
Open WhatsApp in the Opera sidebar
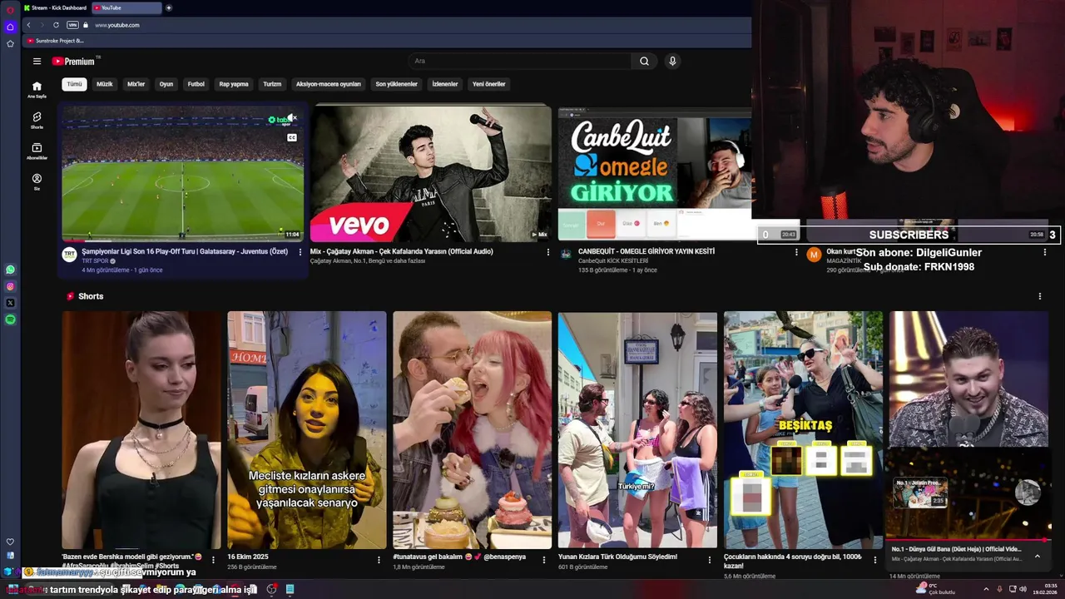(10, 270)
